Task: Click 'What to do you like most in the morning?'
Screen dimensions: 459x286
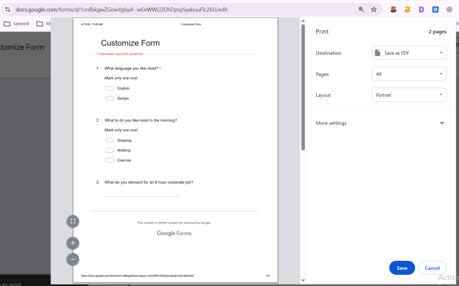Action: [140, 120]
